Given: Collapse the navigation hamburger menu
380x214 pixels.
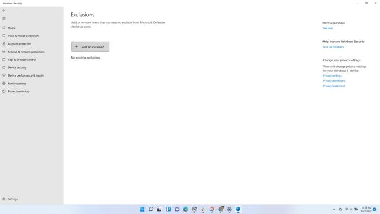Looking at the screenshot, I should (4, 18).
